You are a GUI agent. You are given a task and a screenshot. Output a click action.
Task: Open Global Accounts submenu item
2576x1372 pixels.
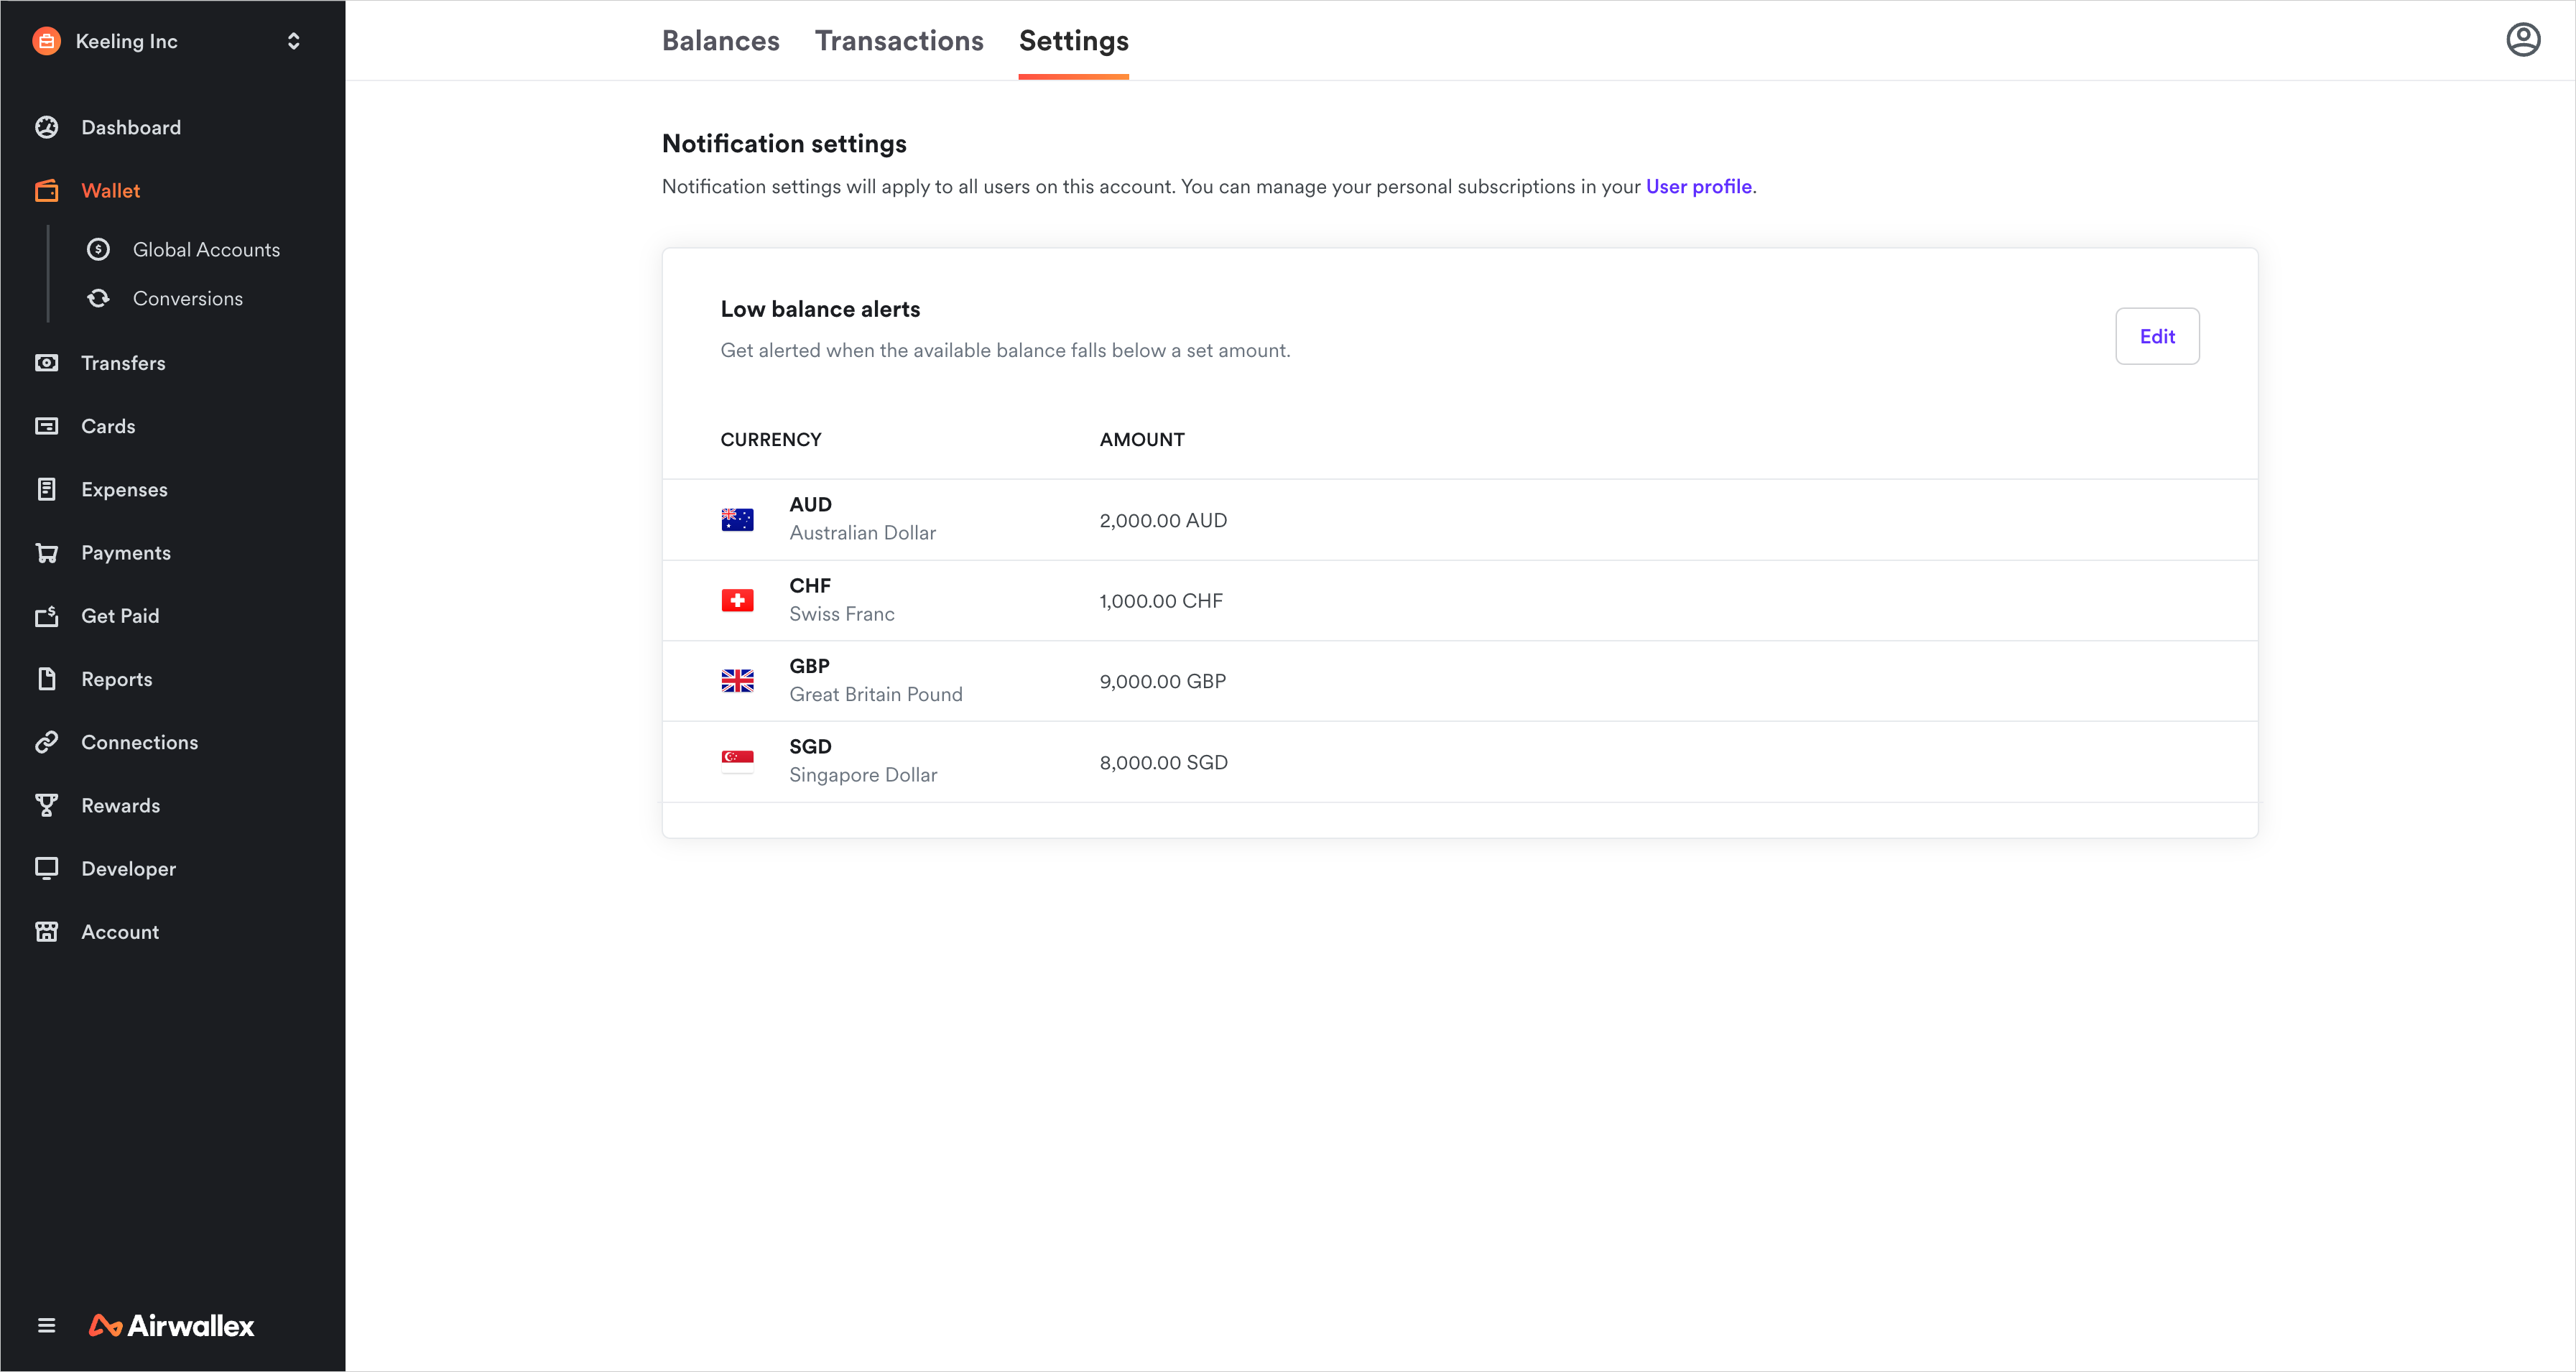coord(206,249)
